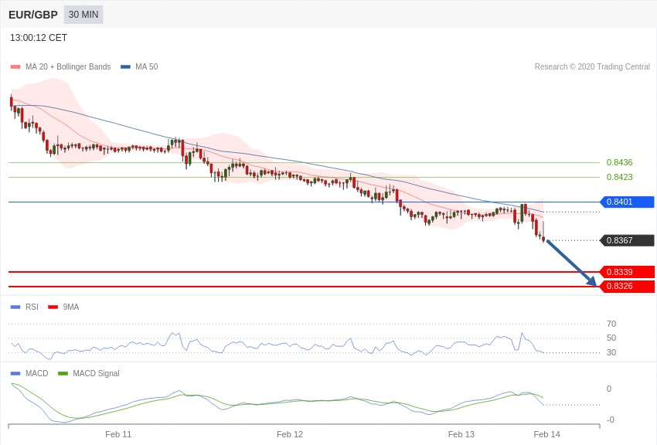Click the blue downward forecast arrow head
The width and height of the screenshot is (657, 445).
pyautogui.click(x=593, y=283)
